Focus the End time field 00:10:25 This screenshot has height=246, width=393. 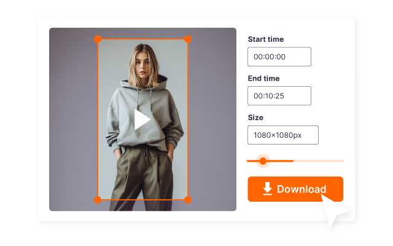(279, 96)
